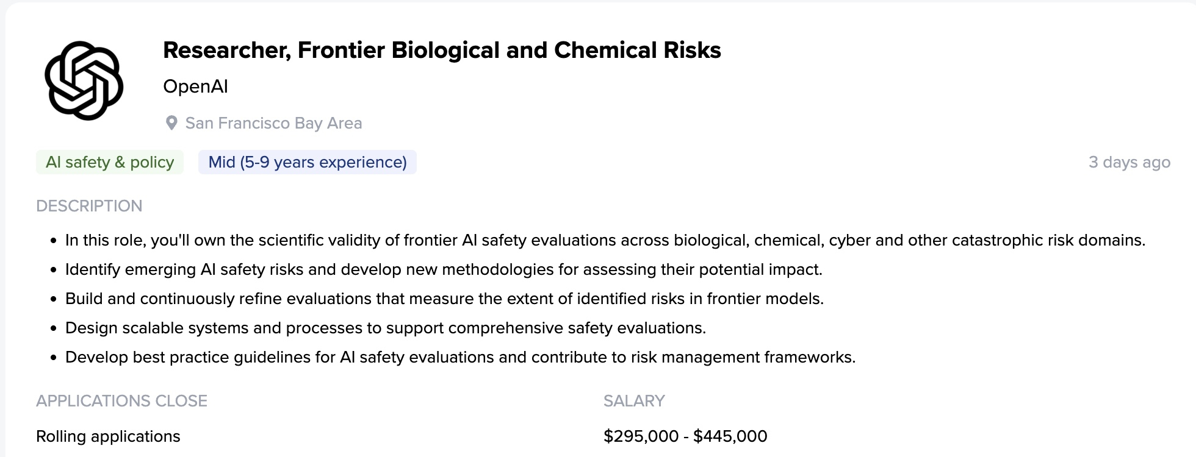Select the San Francisco Bay Area location text

click(273, 123)
